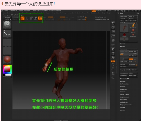Click the Load Tool button
The height and width of the screenshot is (121, 141).
(124, 17)
